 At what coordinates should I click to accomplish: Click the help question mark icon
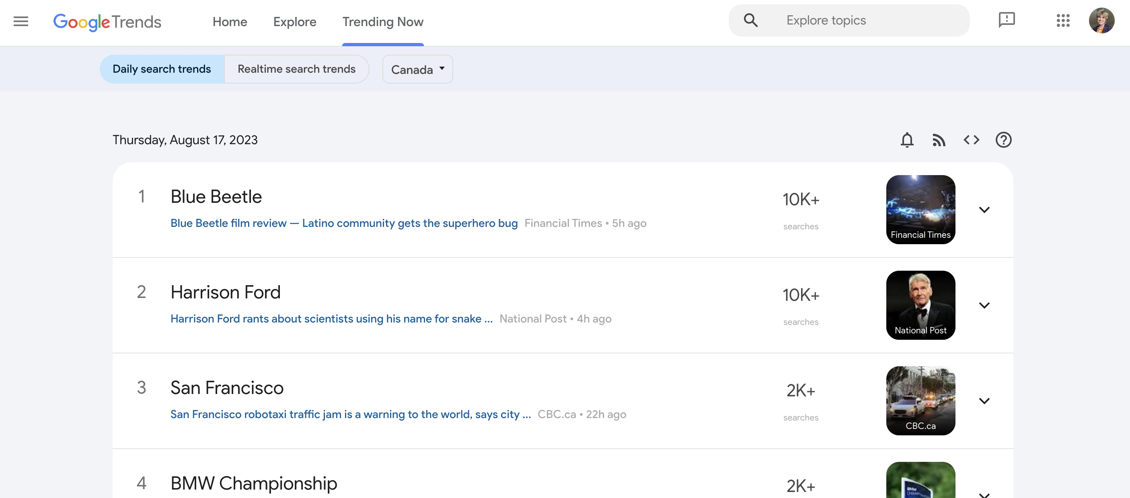1004,140
